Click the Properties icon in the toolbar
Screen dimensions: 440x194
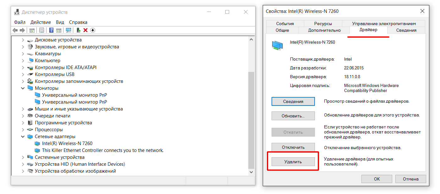pyautogui.click(x=41, y=30)
